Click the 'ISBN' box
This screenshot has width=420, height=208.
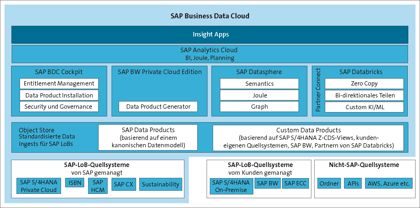coord(75,183)
